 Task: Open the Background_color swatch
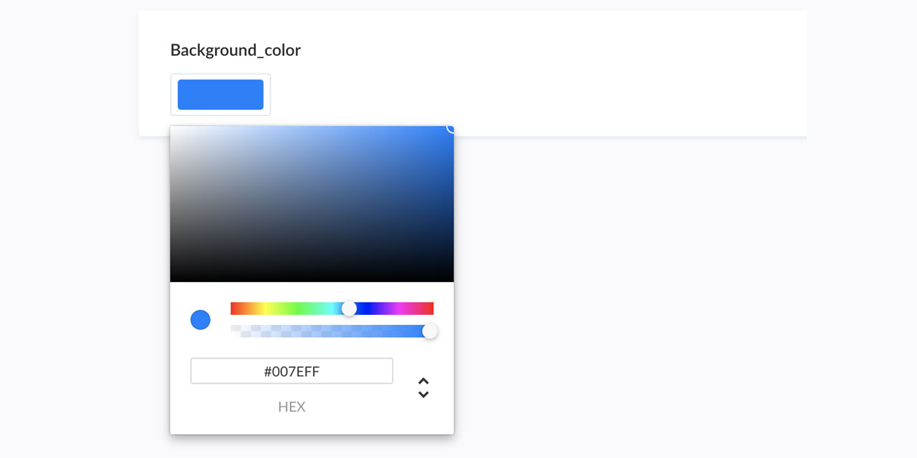coord(220,94)
